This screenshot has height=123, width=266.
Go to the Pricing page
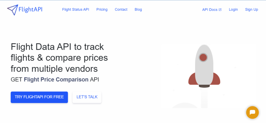pos(102,10)
